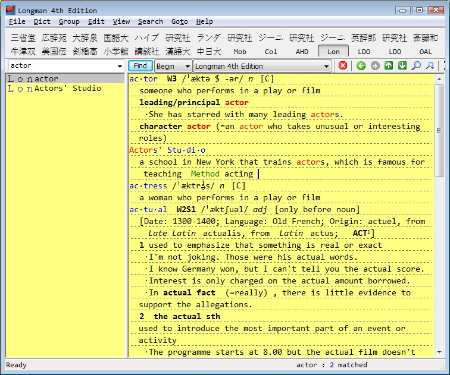Select the 斎藤和 dictionary button

click(x=426, y=38)
